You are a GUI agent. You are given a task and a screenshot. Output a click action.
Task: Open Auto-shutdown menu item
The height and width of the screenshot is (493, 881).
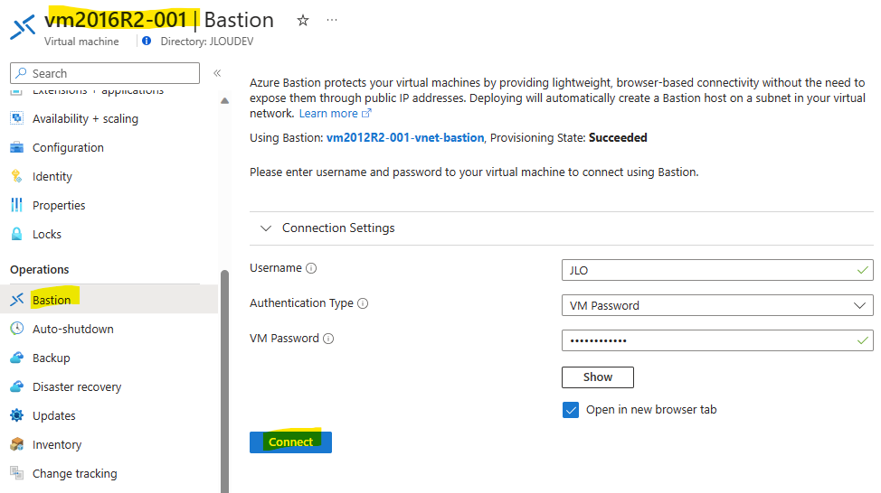[x=73, y=329]
